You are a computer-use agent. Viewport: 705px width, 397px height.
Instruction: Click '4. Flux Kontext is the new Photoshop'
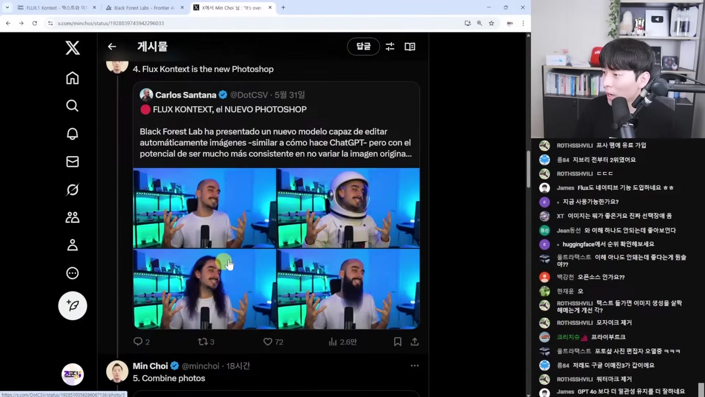[x=203, y=69]
